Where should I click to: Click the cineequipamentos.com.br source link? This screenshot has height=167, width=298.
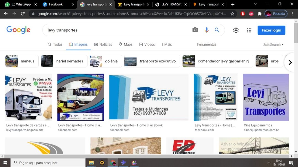[261, 130]
